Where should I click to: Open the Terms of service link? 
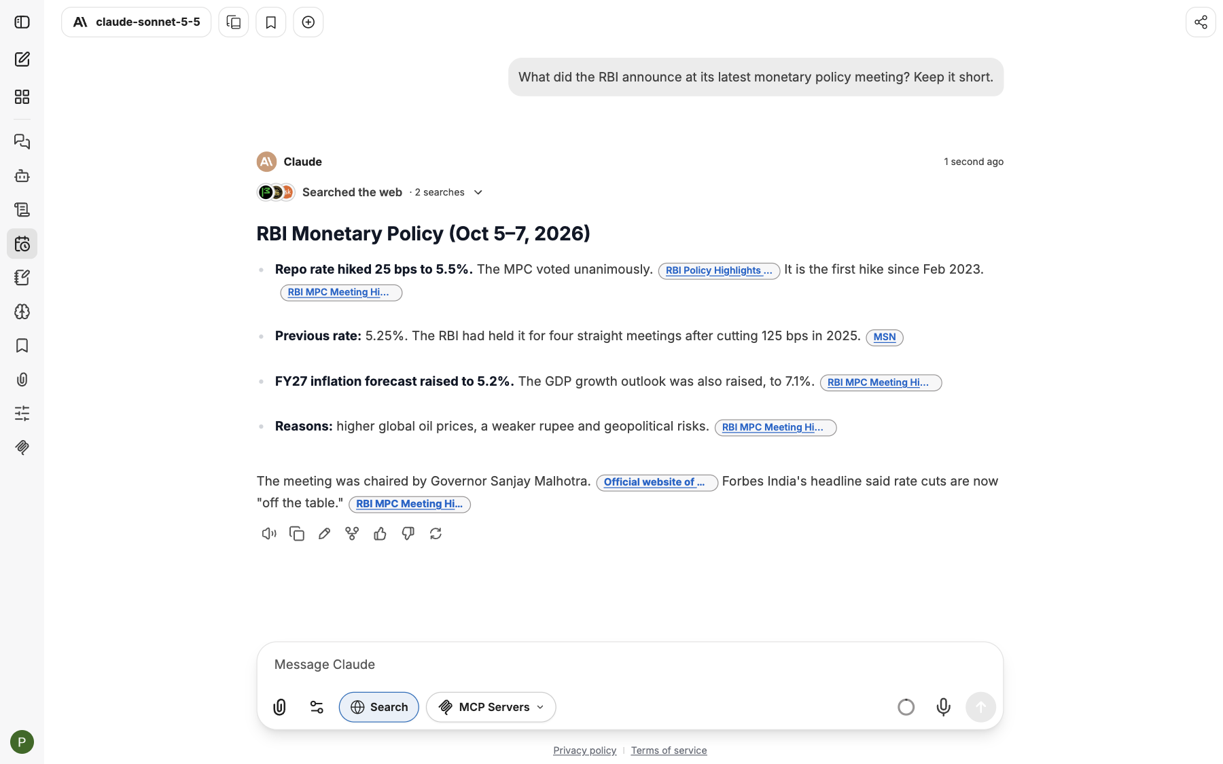pyautogui.click(x=669, y=750)
